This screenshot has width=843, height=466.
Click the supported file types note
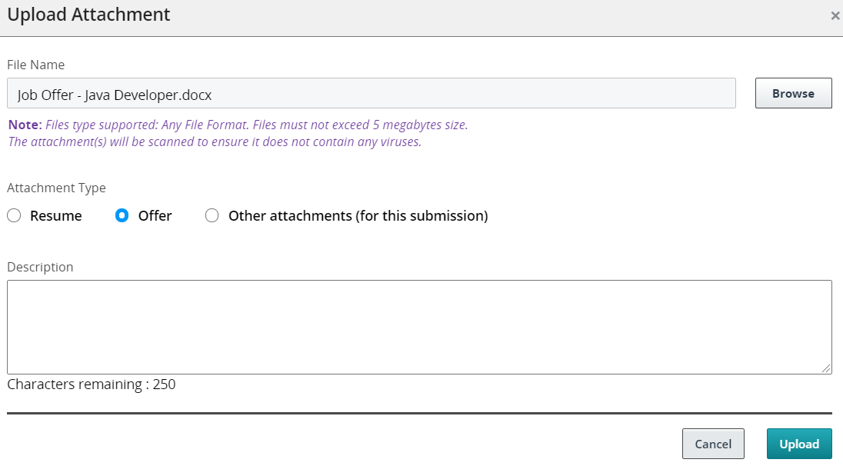pos(238,125)
